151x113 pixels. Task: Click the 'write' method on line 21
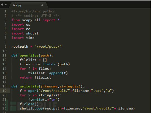(37, 100)
